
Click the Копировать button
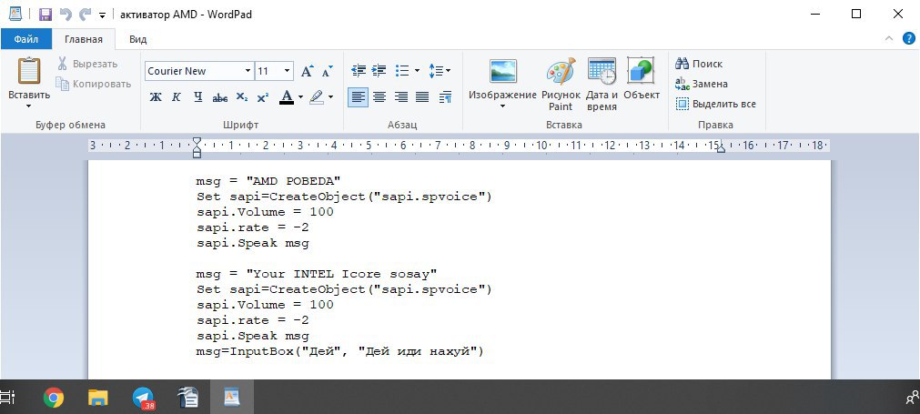(x=94, y=84)
